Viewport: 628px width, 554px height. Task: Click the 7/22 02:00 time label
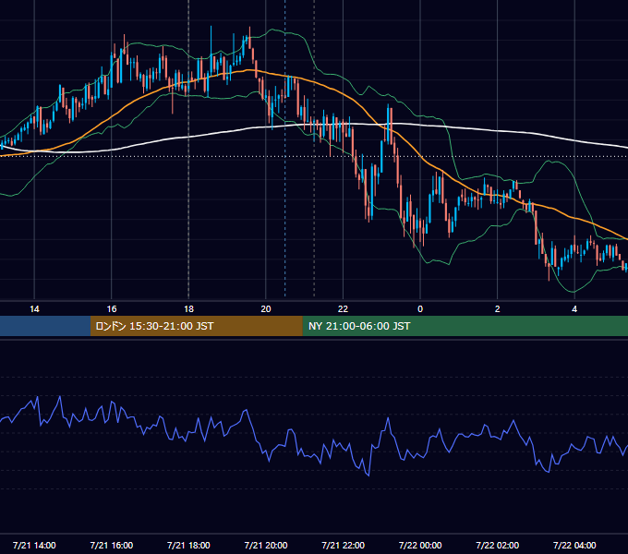click(x=497, y=545)
